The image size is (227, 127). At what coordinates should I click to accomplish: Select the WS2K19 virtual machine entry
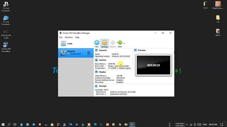point(76,53)
